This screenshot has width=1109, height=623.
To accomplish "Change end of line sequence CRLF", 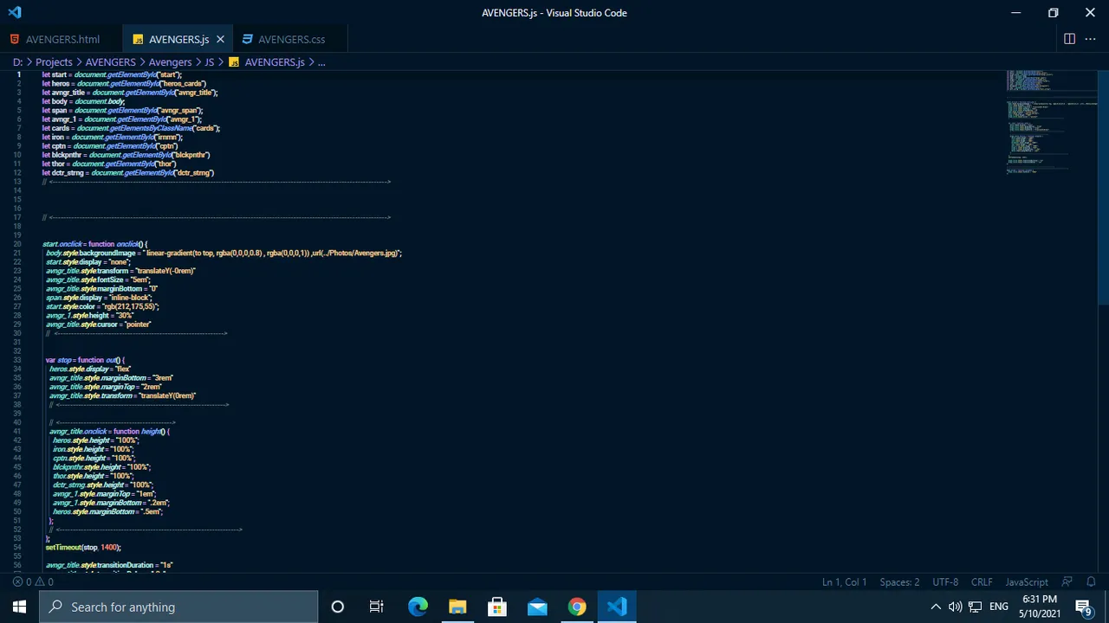I will click(982, 582).
